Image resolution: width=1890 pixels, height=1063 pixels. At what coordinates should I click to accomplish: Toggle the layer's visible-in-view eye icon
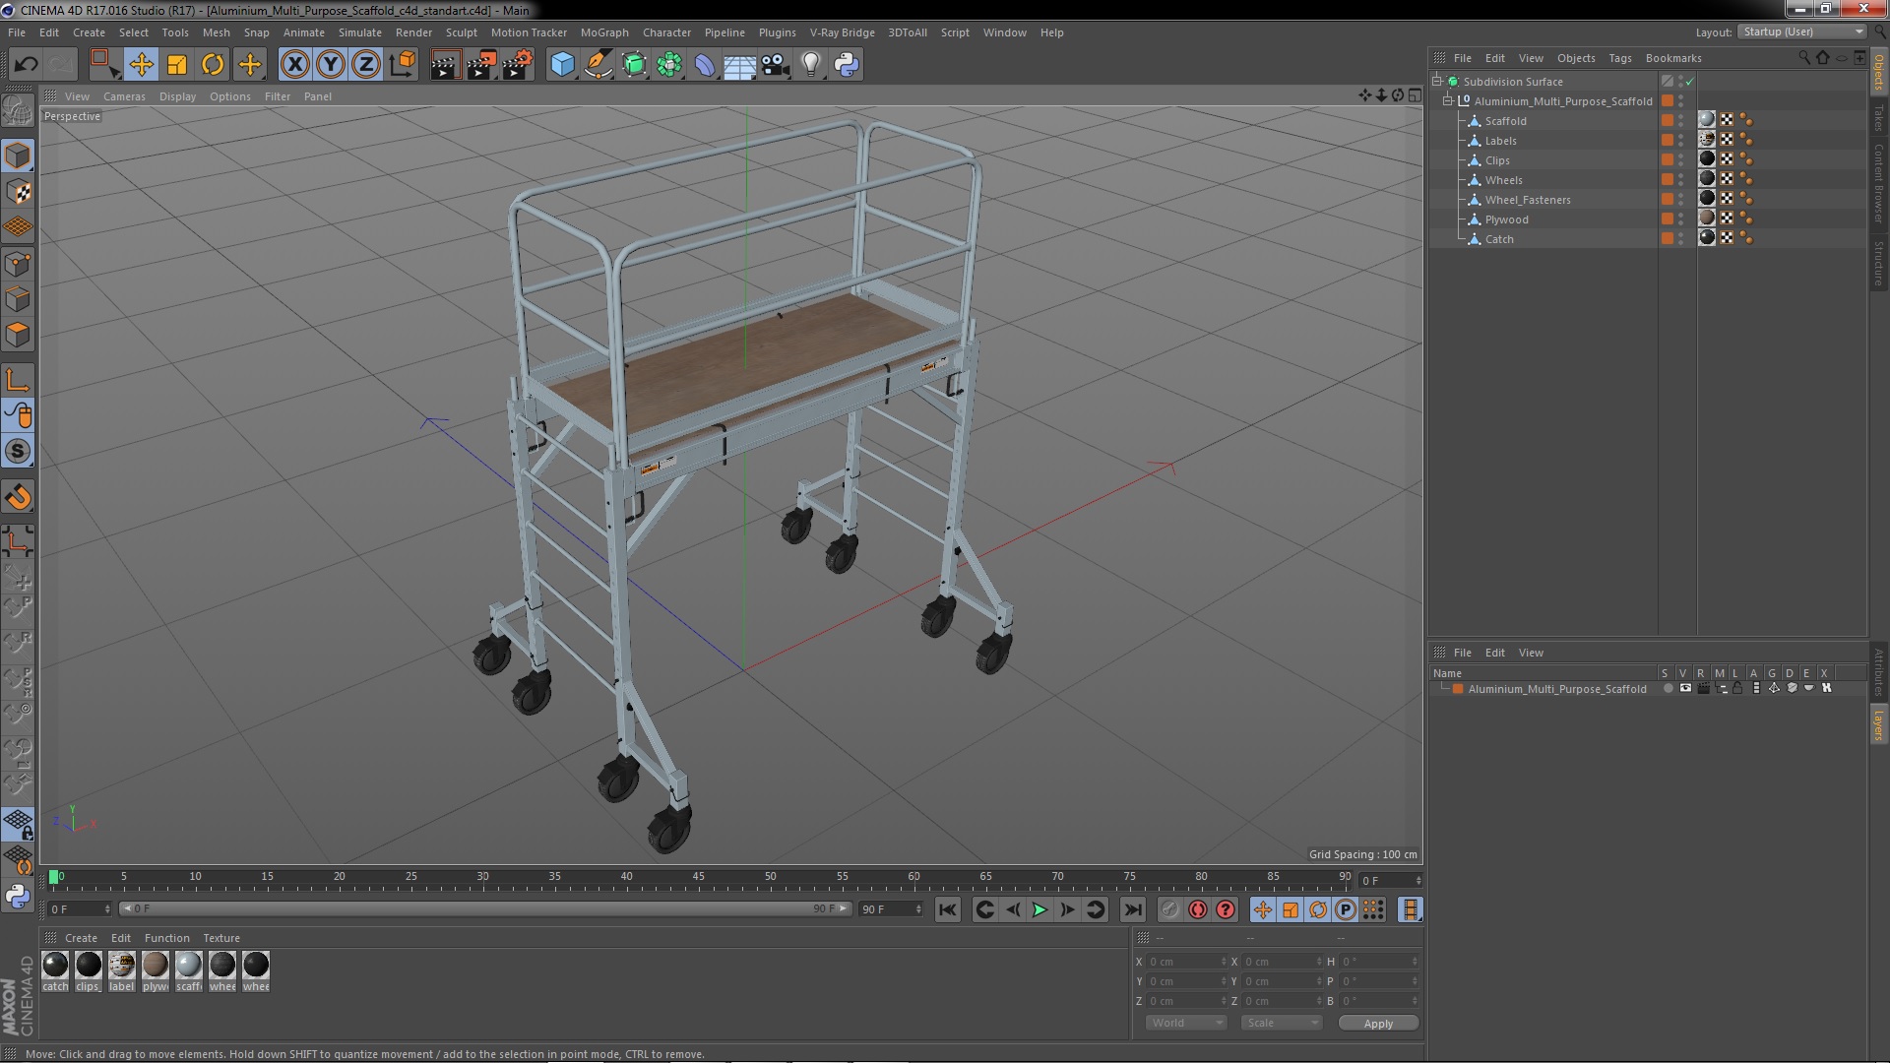point(1685,689)
